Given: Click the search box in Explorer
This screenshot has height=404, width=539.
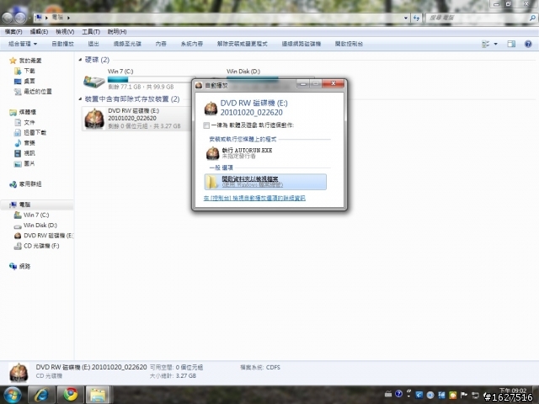Looking at the screenshot, I should (480, 18).
